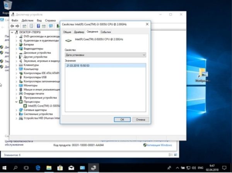
Task: Show hidden tray icons chevron
Action: (177, 168)
